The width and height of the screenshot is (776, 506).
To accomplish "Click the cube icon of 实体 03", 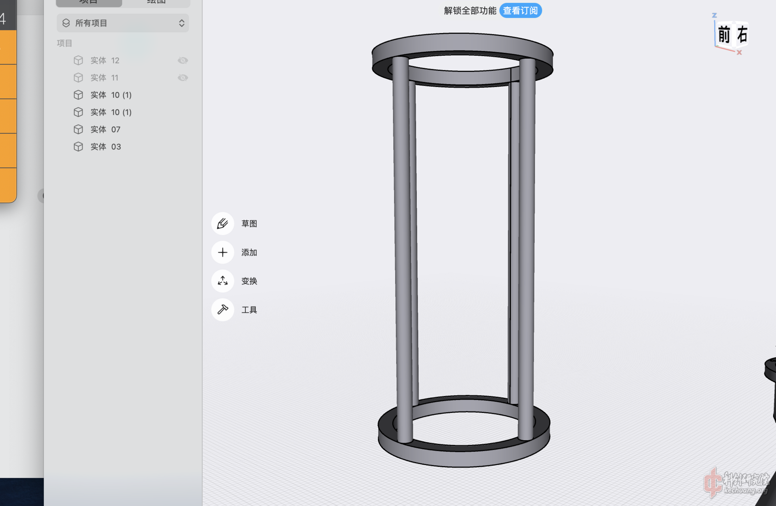I will tap(78, 147).
